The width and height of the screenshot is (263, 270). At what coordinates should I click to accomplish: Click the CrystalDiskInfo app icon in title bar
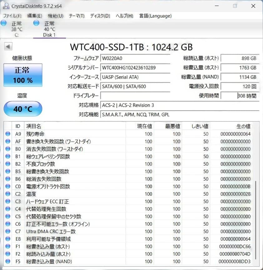coord(6,6)
